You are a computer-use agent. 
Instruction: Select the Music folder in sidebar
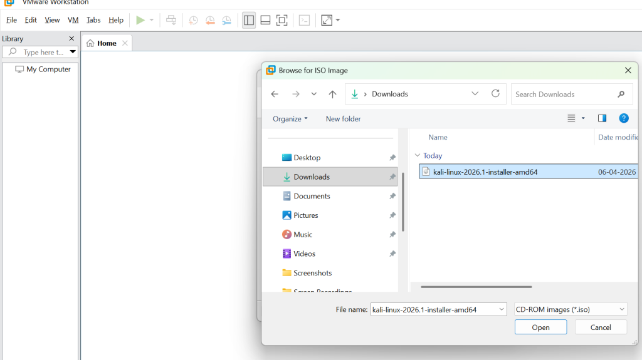click(x=303, y=234)
